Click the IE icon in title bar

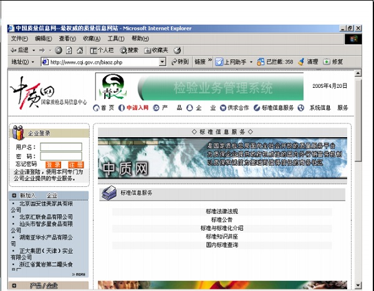11,29
